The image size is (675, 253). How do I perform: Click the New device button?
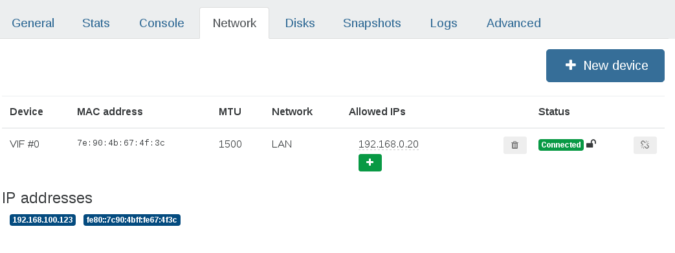tap(605, 65)
